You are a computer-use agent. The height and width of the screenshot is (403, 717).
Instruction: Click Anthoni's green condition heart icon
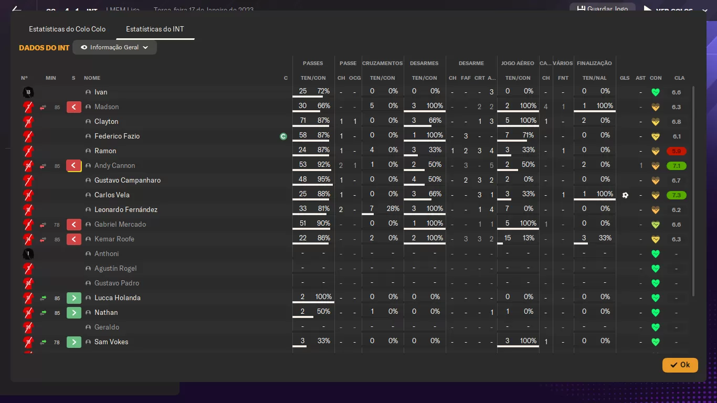pos(655,254)
